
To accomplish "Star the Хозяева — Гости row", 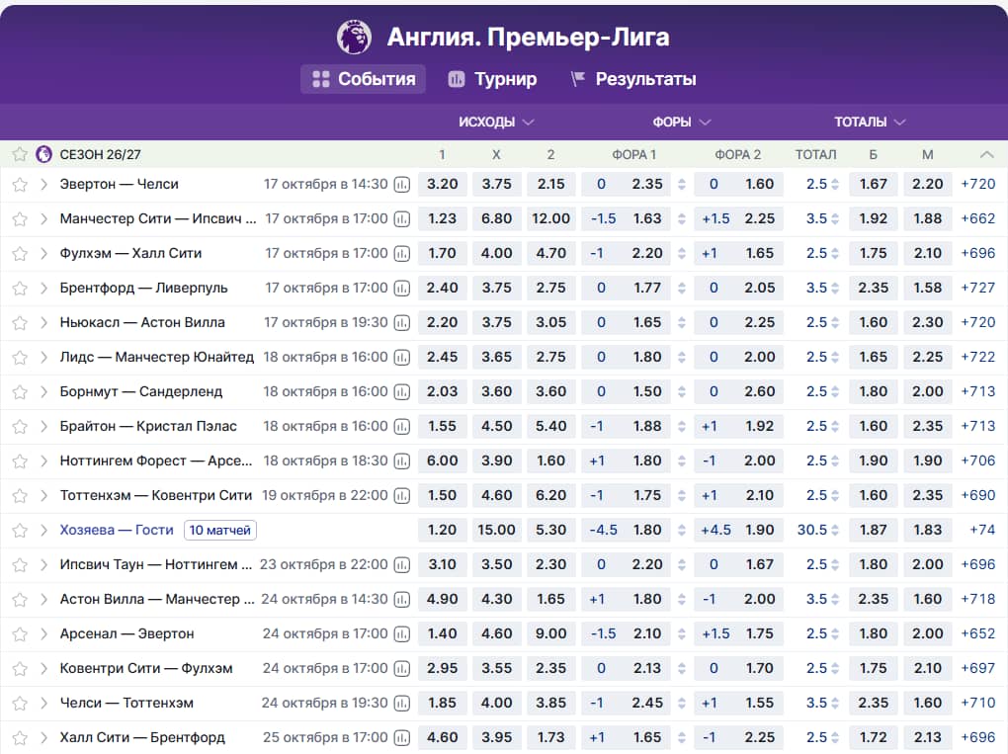I will [20, 531].
